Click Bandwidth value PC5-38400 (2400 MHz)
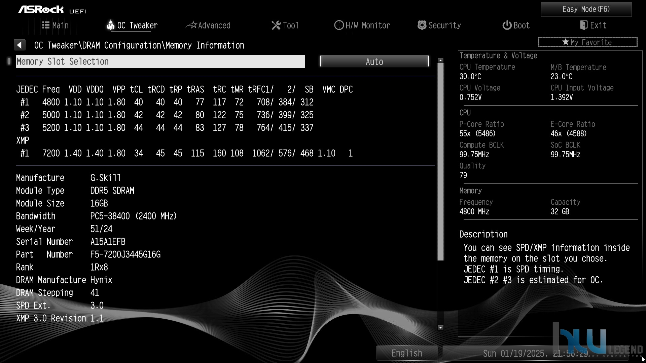 (x=134, y=216)
